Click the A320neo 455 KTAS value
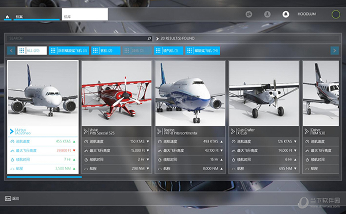Viewport: 346px width, 214px height. pyautogui.click(x=63, y=141)
